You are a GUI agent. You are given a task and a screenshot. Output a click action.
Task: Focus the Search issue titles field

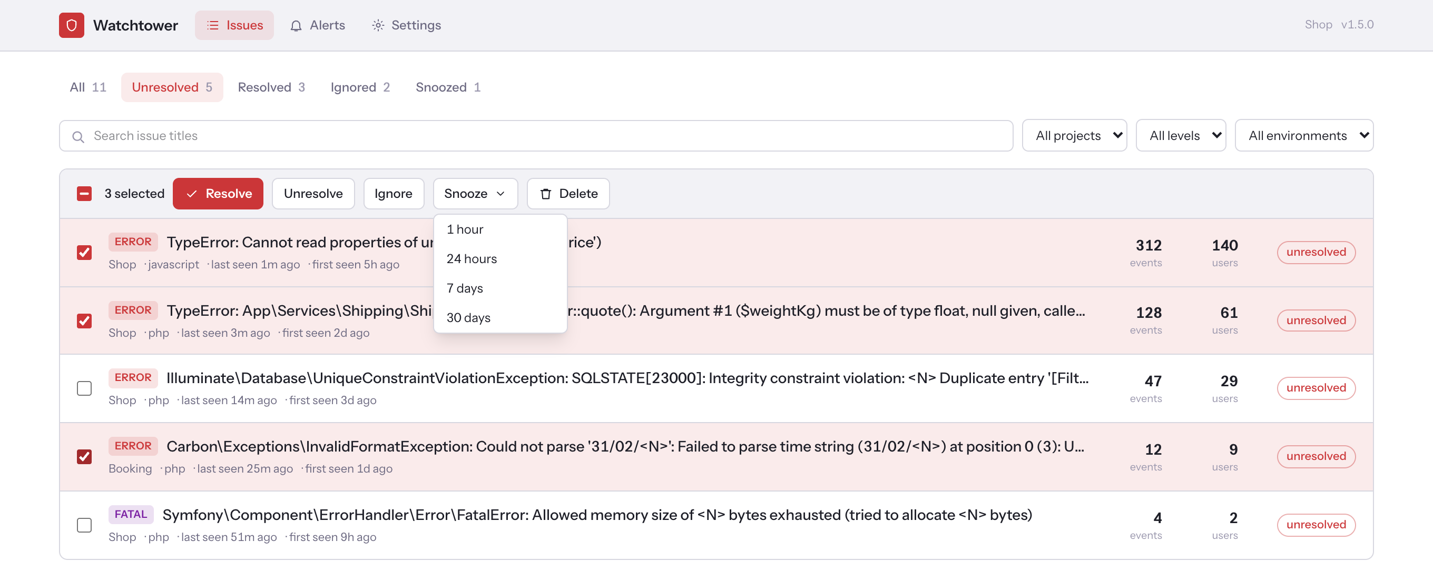pyautogui.click(x=536, y=136)
